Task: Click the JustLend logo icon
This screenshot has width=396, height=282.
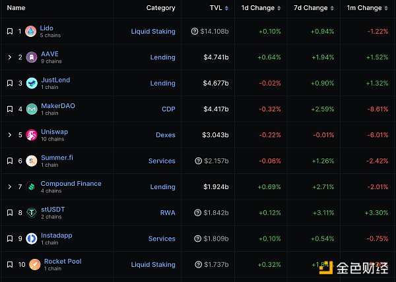Action: pyautogui.click(x=31, y=83)
